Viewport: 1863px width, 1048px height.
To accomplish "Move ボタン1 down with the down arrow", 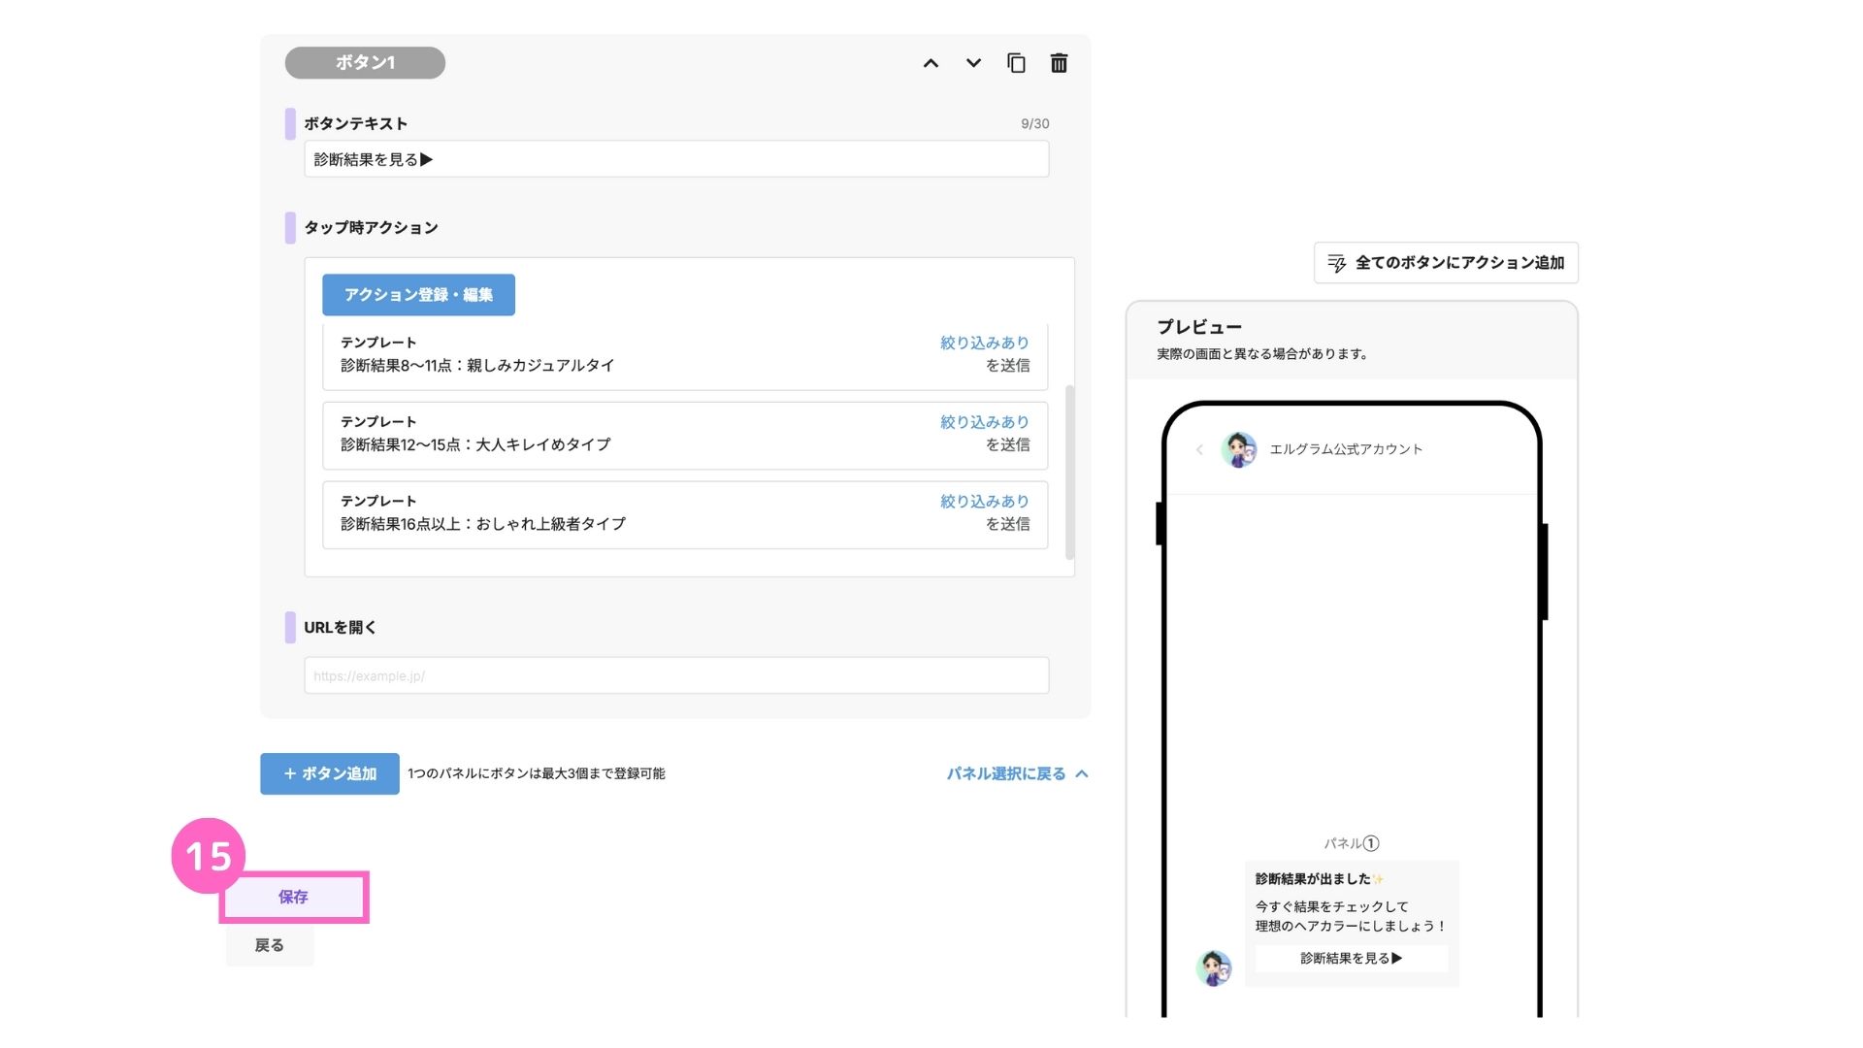I will (973, 63).
